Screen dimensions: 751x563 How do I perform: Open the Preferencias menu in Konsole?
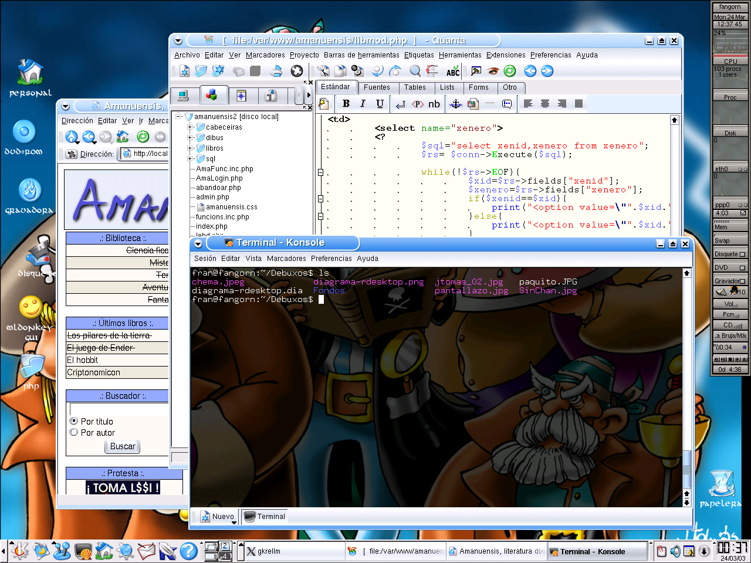[x=331, y=259]
